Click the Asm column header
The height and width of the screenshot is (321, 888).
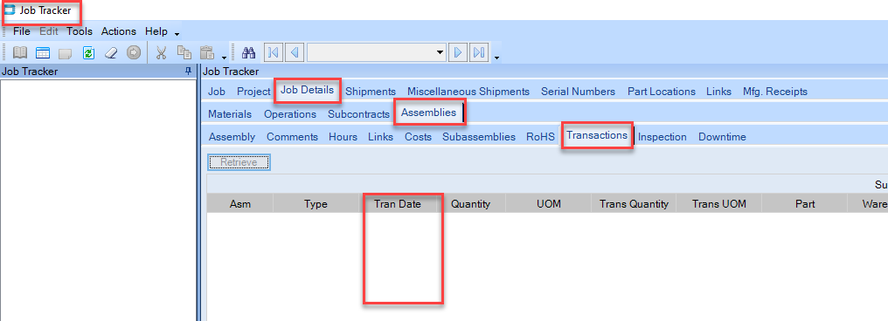tap(240, 204)
